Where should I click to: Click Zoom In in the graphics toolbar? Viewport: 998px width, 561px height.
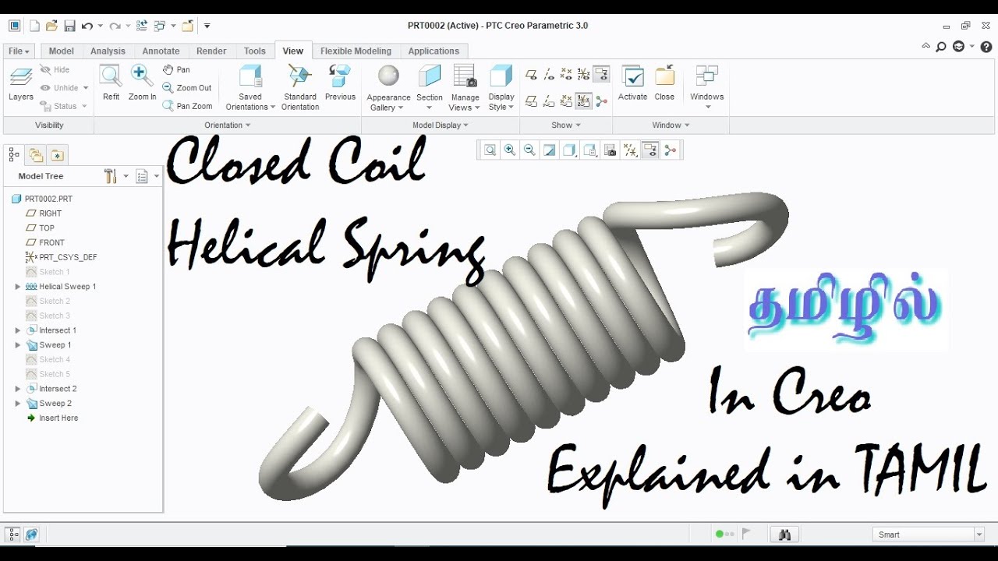510,150
